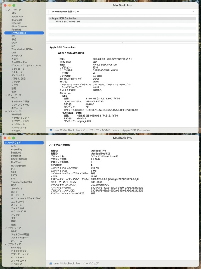Open ファイアウォール in NVMExpress window sidebar
201x269 pixels.
pos(20,104)
